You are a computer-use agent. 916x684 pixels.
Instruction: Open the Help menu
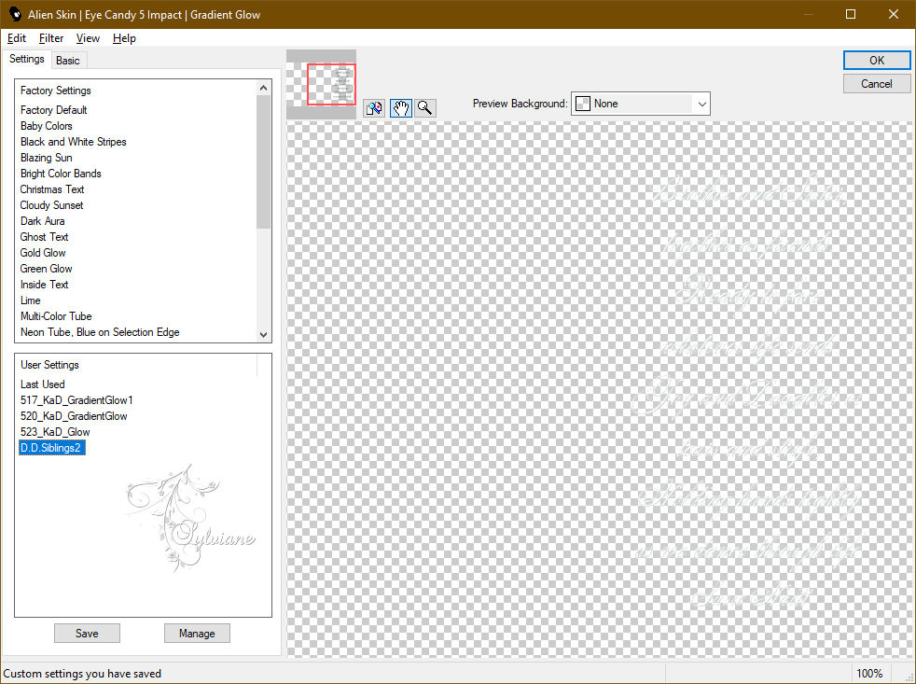pyautogui.click(x=124, y=38)
